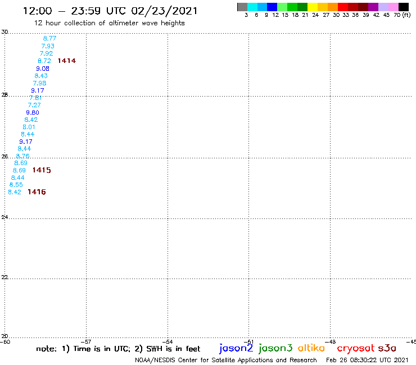Click the timestamp 'Feb 26 08:30:22 UTC 2021'
The image size is (416, 365).
[367, 360]
